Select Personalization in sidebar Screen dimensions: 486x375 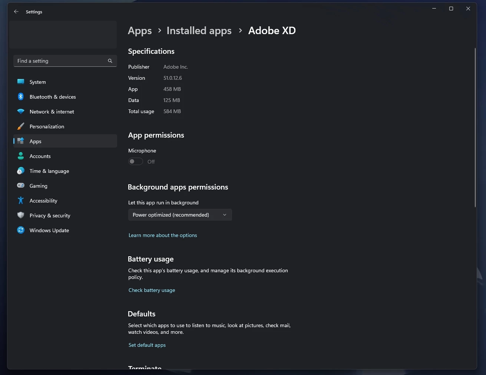tap(65, 126)
